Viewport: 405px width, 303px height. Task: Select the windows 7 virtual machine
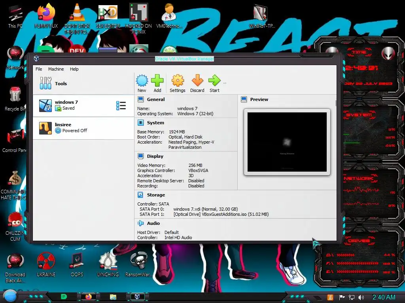pos(83,106)
